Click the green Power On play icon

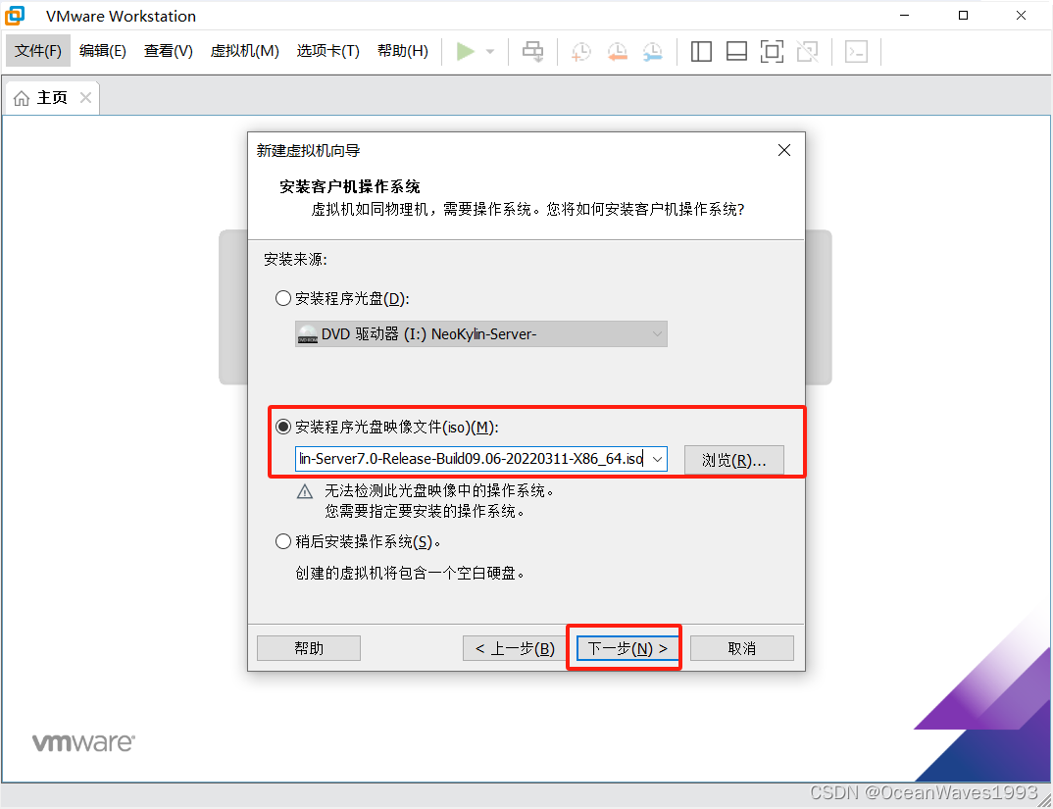pos(466,52)
